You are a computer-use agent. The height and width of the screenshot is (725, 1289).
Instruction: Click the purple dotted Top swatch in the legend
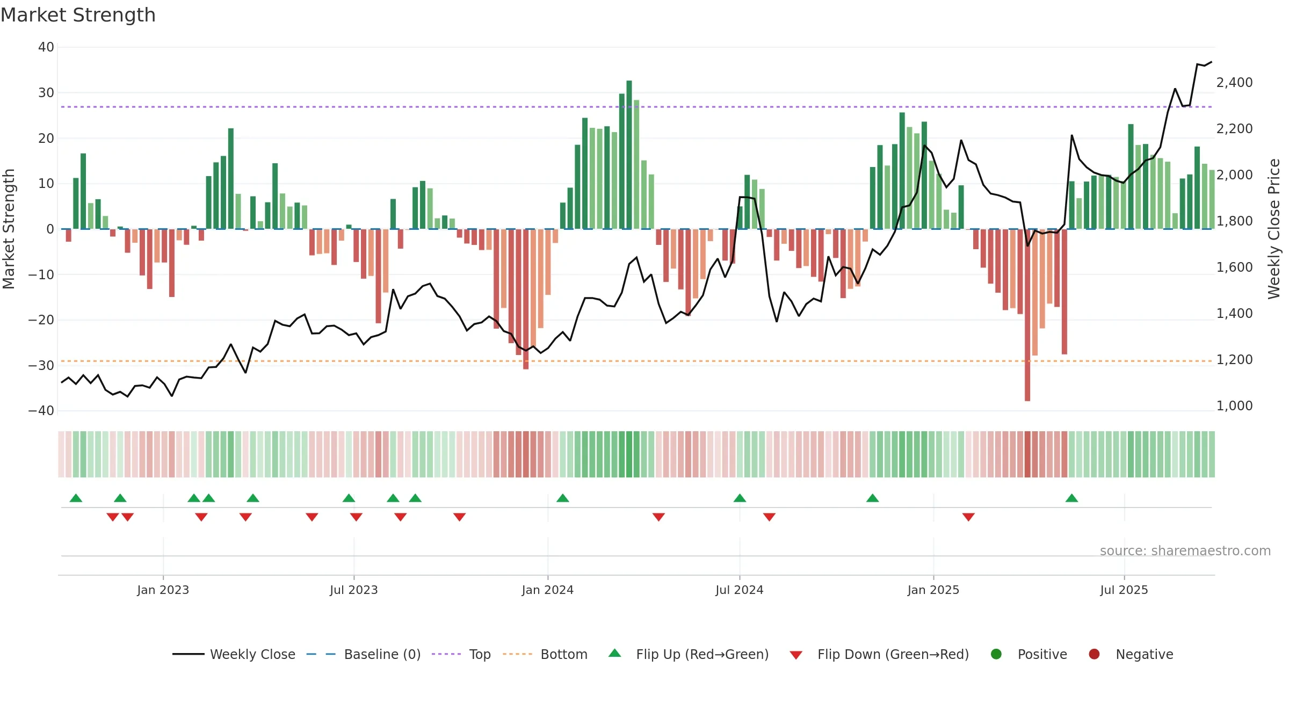[x=446, y=654]
